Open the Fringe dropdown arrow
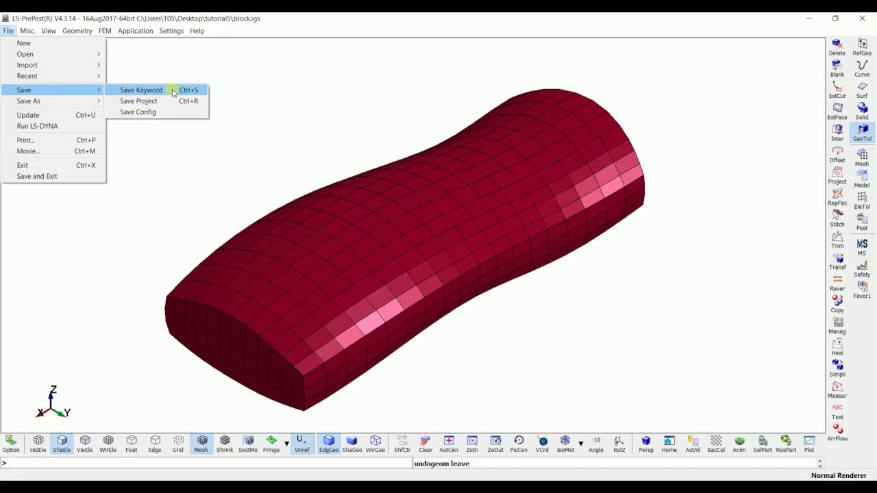 click(x=286, y=444)
